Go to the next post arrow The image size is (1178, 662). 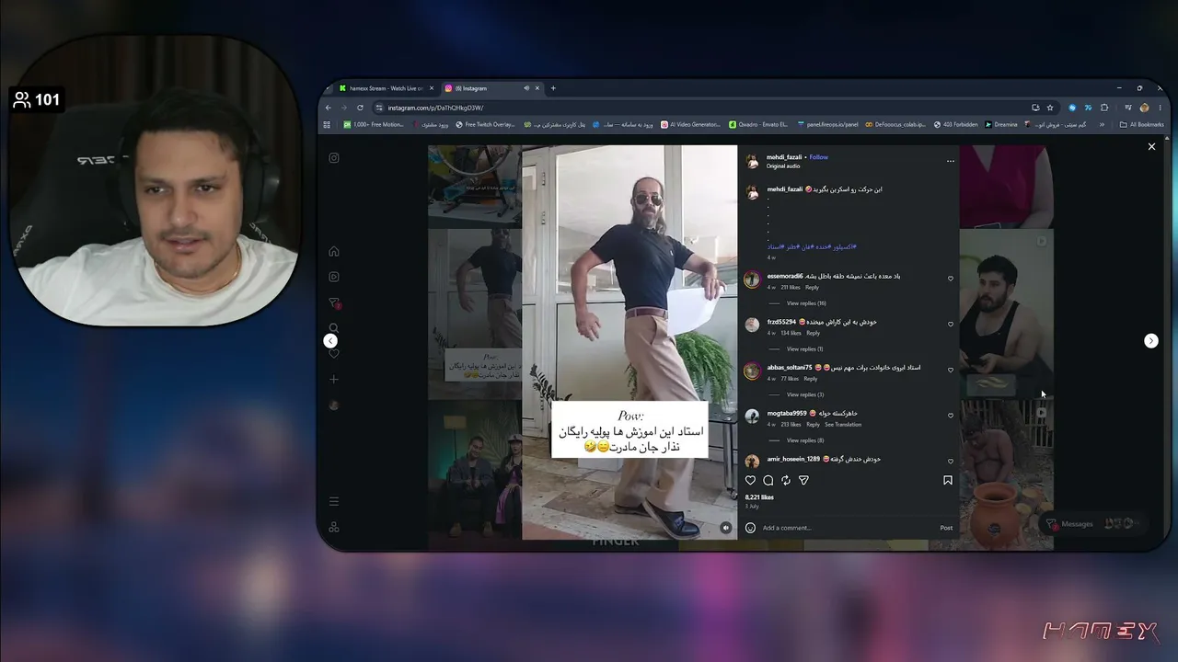[x=1150, y=341]
